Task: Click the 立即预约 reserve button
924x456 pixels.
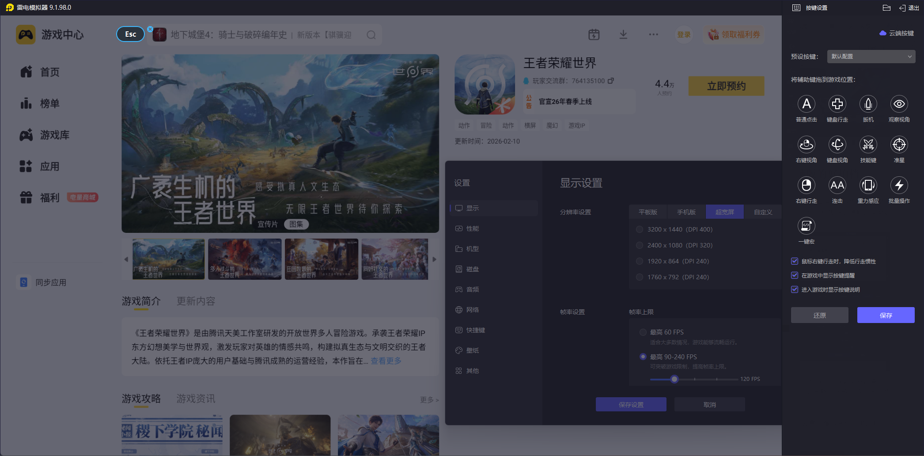Action: coord(727,86)
